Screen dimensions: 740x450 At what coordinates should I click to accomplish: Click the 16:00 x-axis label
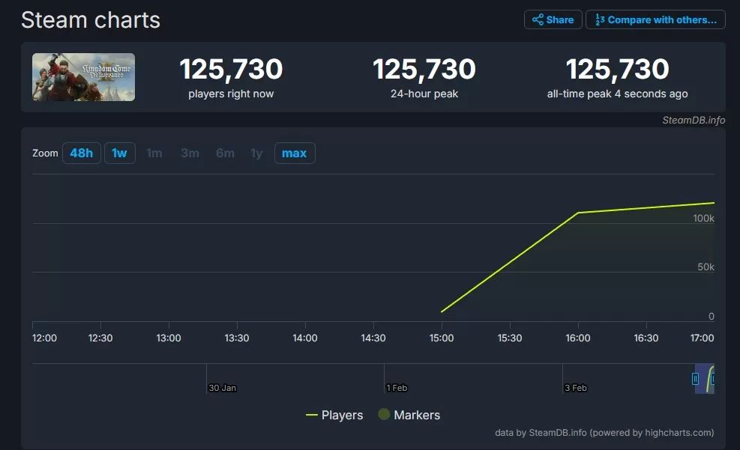577,338
